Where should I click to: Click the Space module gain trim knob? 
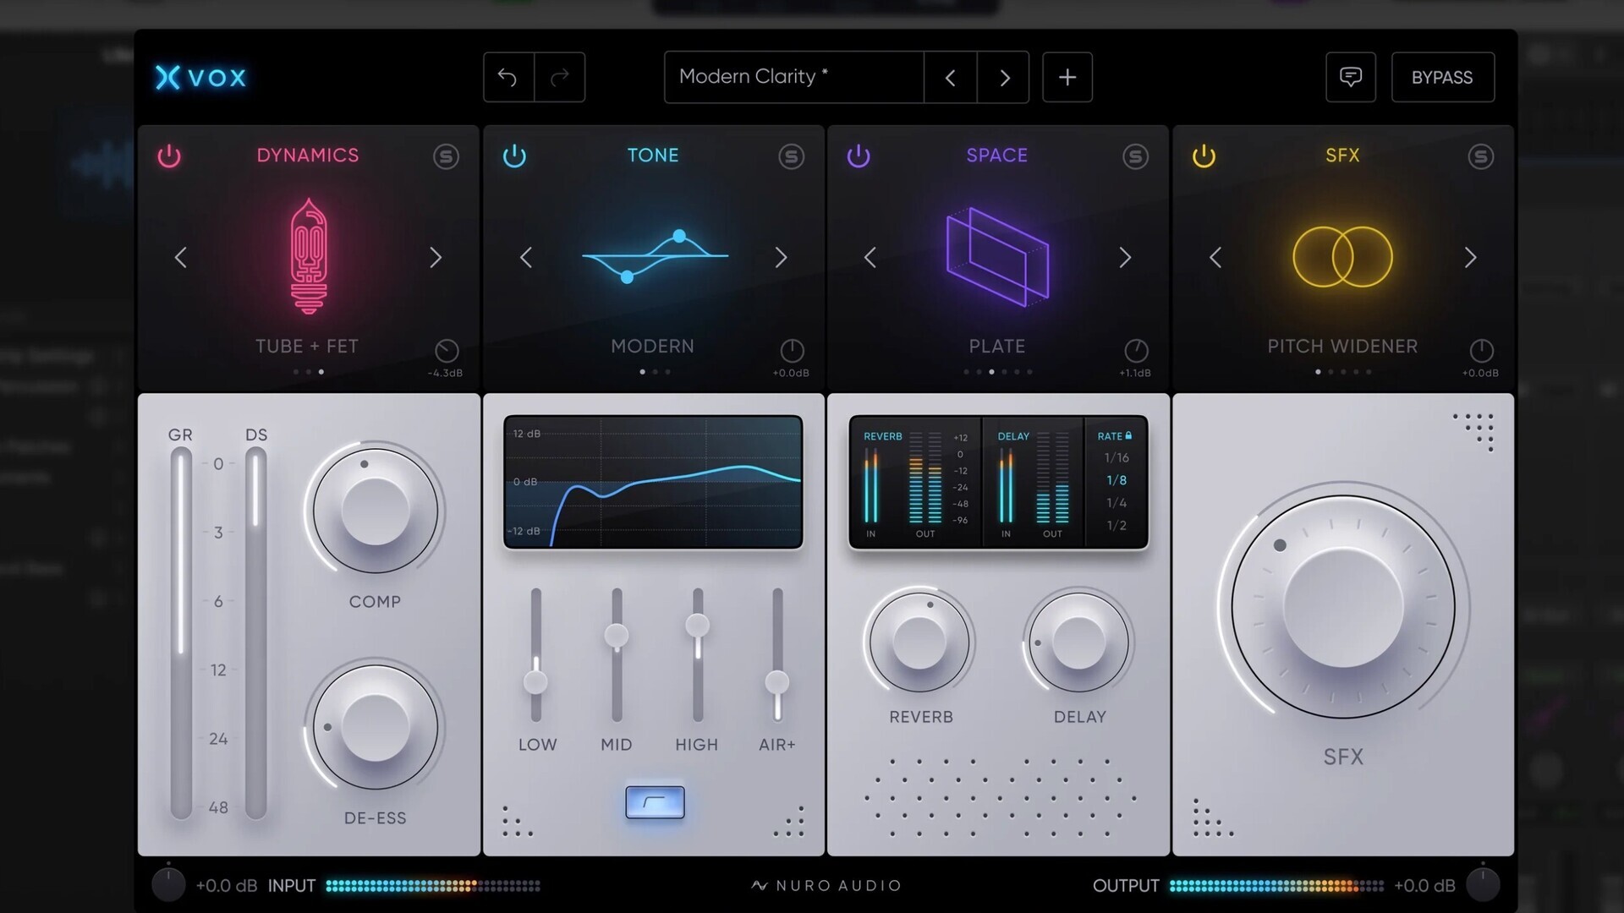tap(1136, 350)
